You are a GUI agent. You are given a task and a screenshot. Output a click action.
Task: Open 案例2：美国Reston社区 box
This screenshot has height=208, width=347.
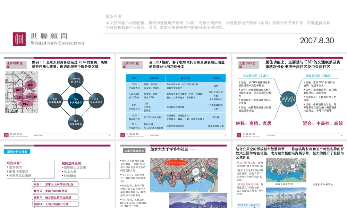pos(55,191)
